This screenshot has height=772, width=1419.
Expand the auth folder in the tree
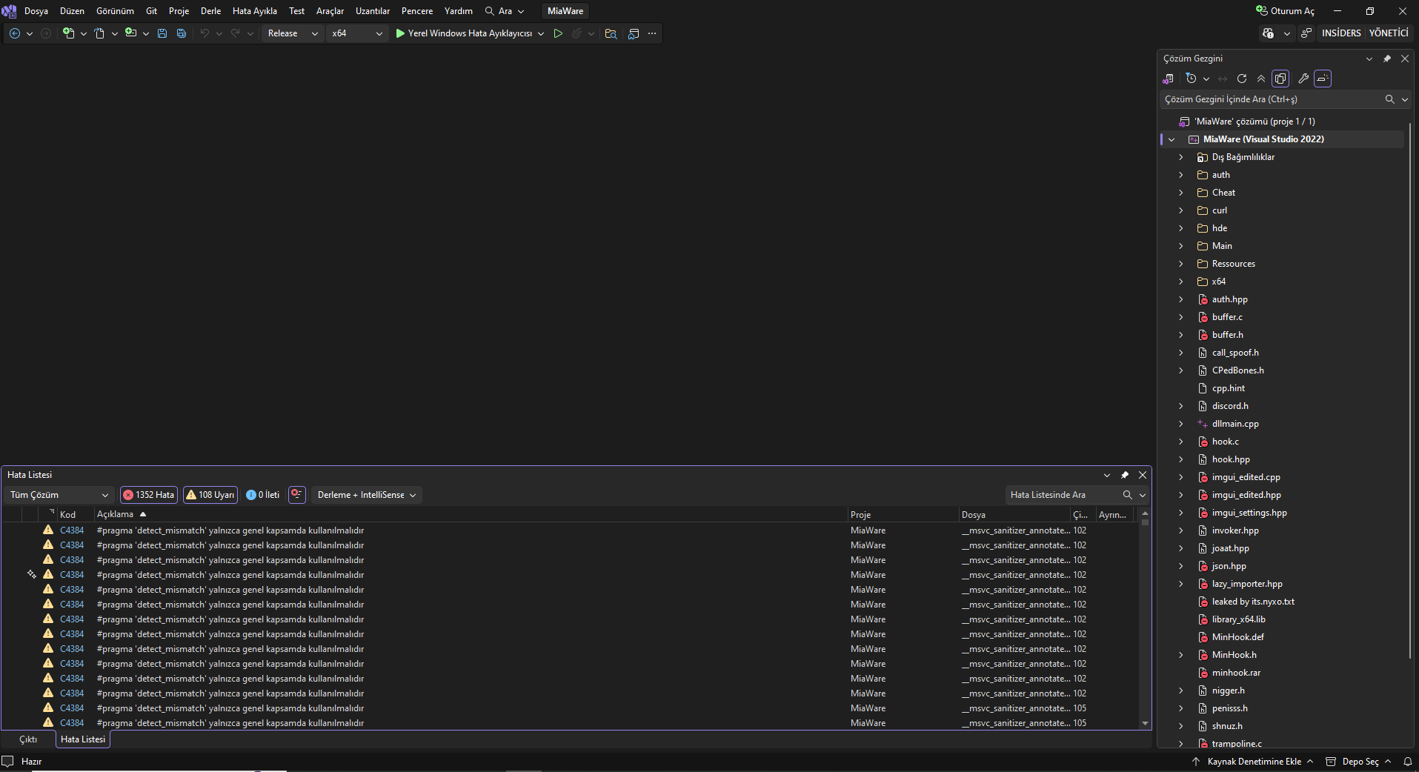click(x=1181, y=175)
